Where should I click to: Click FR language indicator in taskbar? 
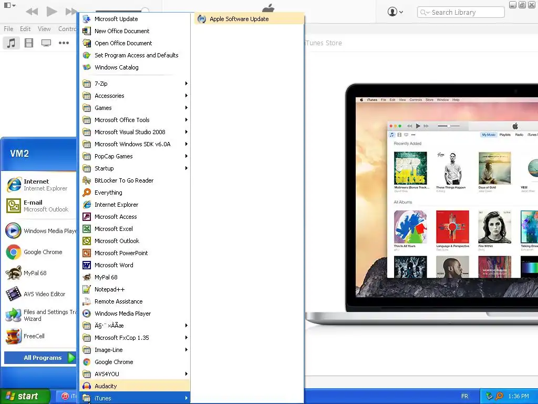[x=464, y=396]
